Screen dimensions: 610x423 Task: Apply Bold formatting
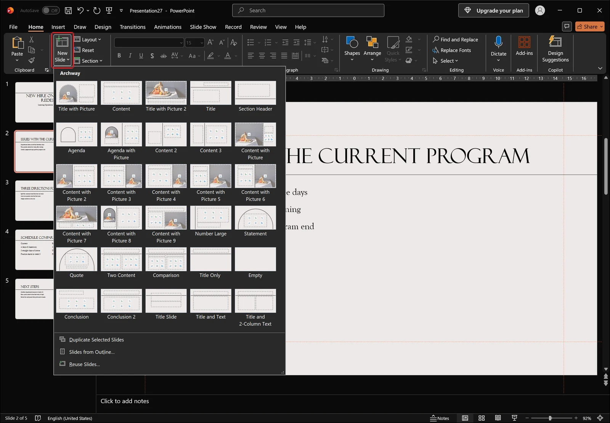[x=119, y=56]
